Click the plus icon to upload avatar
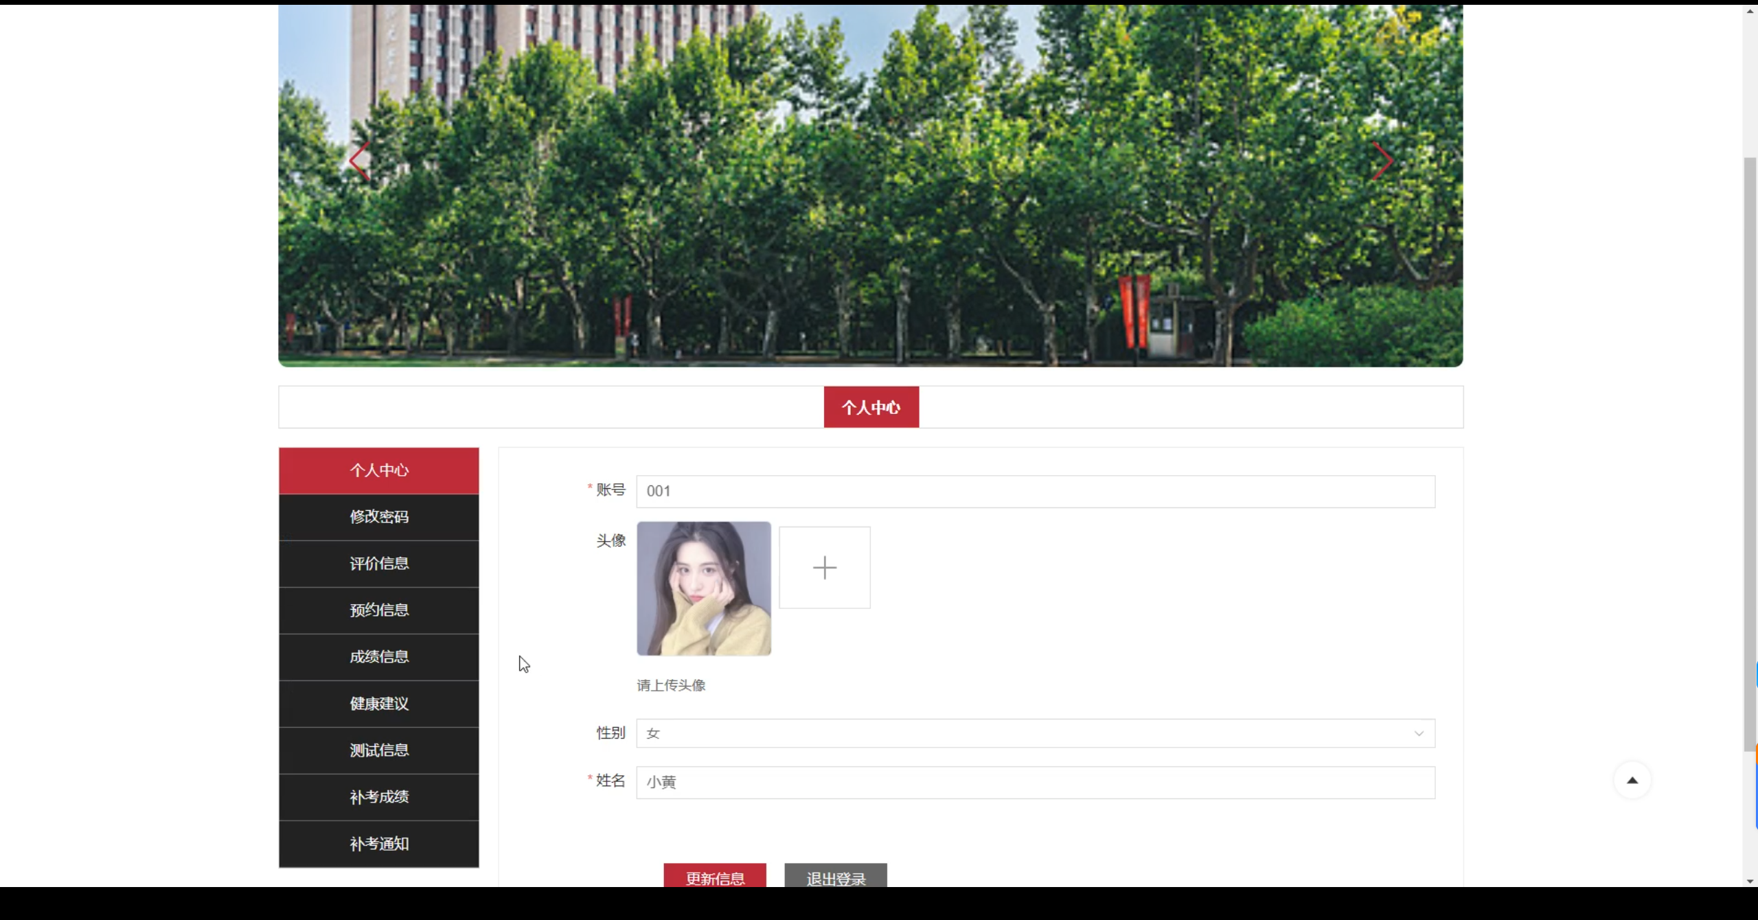 click(x=824, y=568)
